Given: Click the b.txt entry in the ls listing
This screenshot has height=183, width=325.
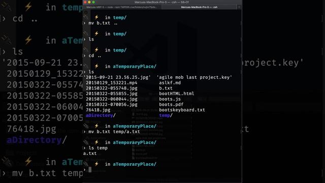Looking at the screenshot, I should tap(166, 88).
